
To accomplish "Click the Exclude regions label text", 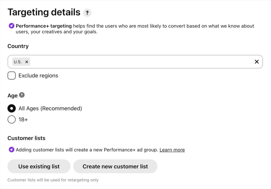I will click(x=38, y=76).
